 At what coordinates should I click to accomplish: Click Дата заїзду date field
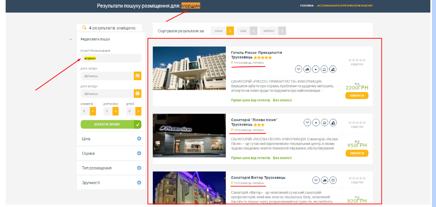coord(107,76)
